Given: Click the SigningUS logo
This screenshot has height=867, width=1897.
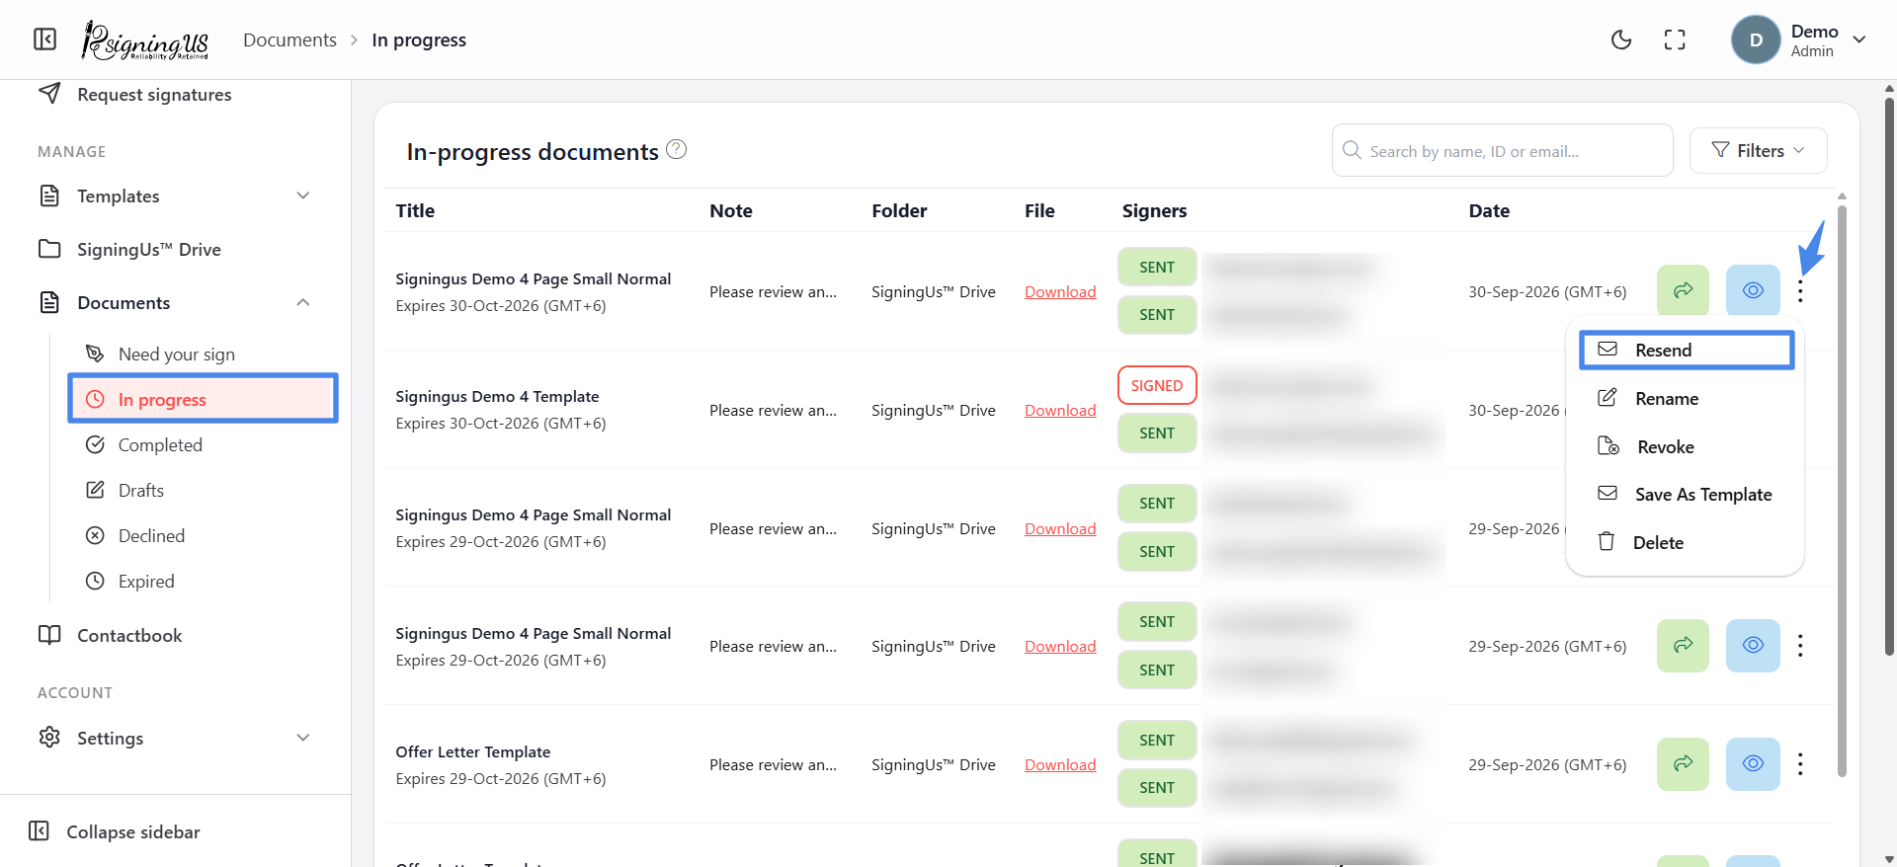Looking at the screenshot, I should coord(145,39).
